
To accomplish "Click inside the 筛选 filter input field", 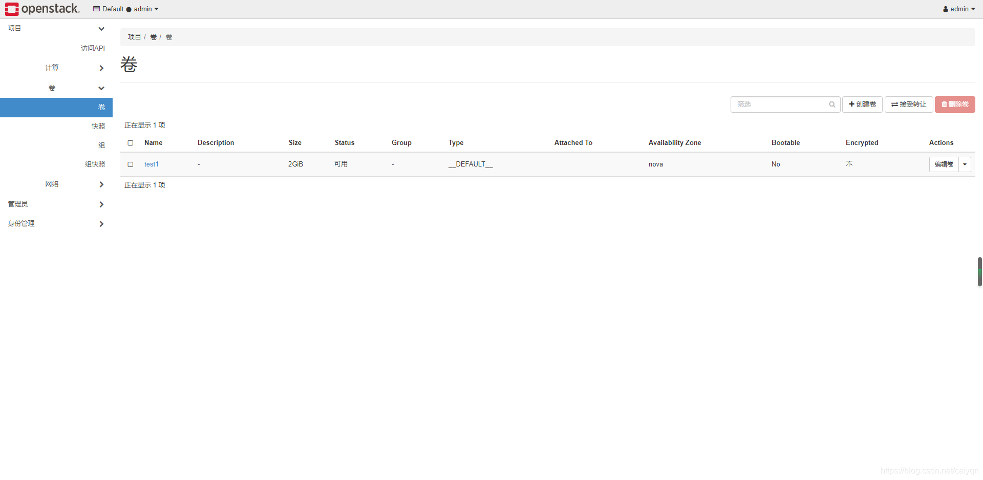I will (x=778, y=105).
